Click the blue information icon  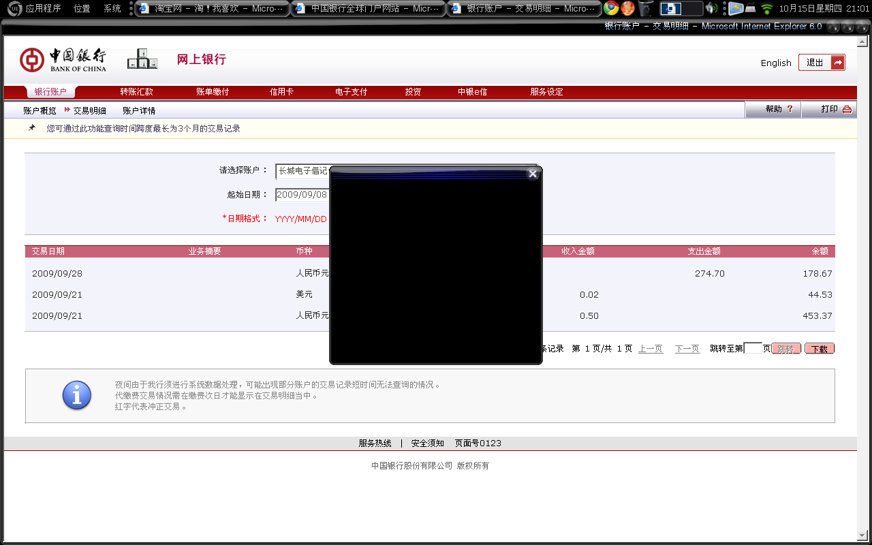click(77, 395)
